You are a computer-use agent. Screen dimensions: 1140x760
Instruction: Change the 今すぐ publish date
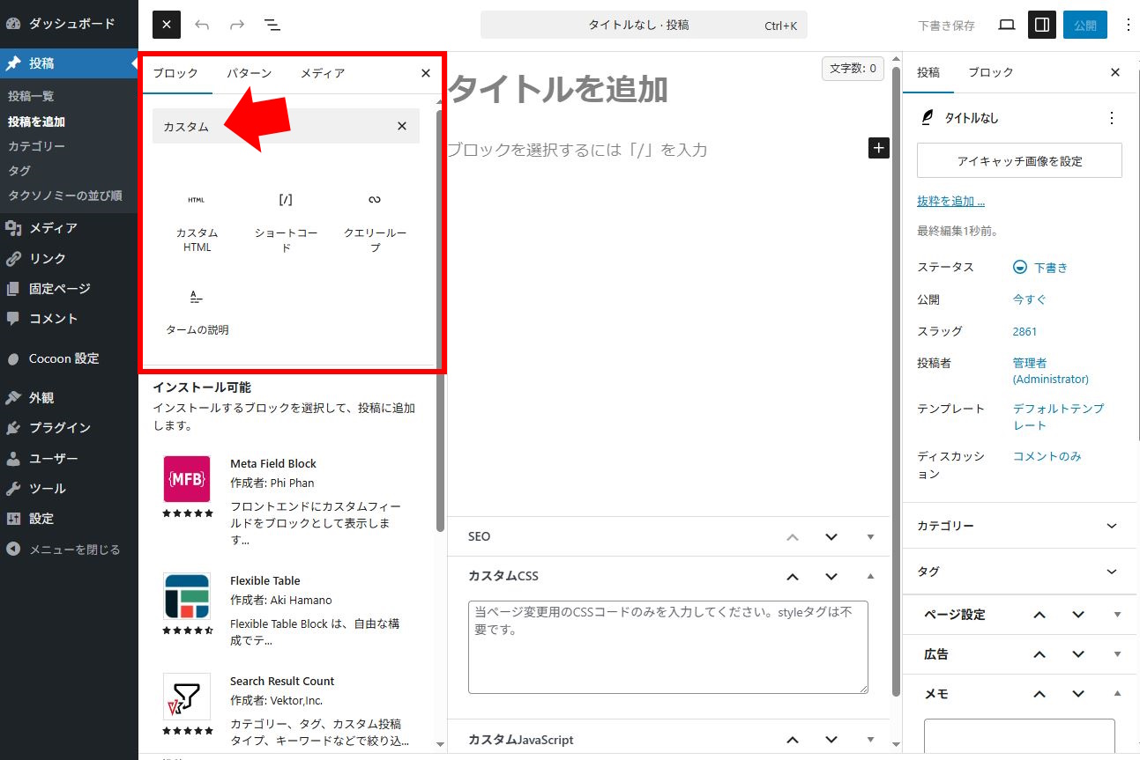tap(1029, 299)
